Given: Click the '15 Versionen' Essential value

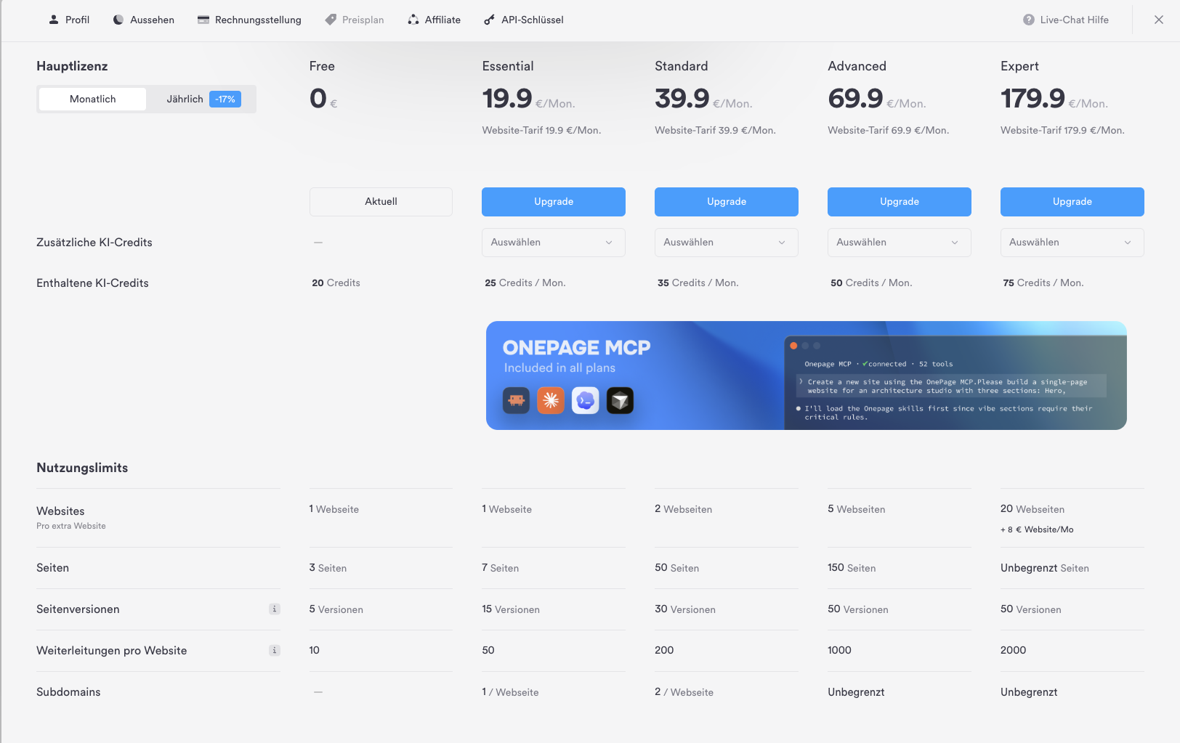Looking at the screenshot, I should (x=511, y=609).
